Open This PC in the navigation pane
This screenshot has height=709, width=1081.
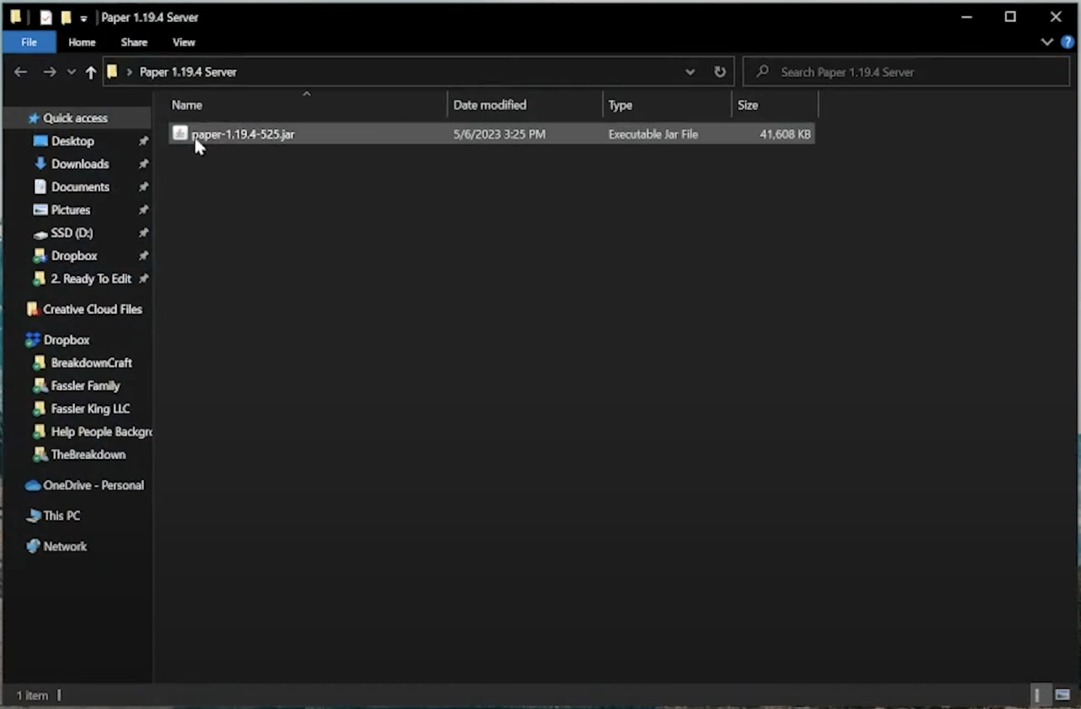[x=61, y=516]
